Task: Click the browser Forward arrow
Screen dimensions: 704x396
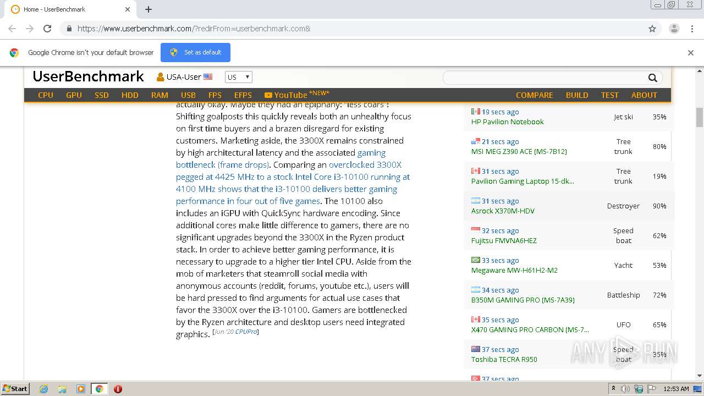Action: (x=30, y=29)
